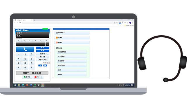Select the second orange break status option
Viewport: 187px width, 105px height.
pyautogui.click(x=72, y=43)
